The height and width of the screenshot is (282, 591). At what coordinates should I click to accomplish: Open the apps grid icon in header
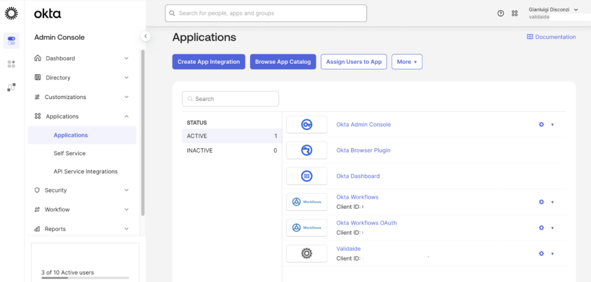point(515,13)
